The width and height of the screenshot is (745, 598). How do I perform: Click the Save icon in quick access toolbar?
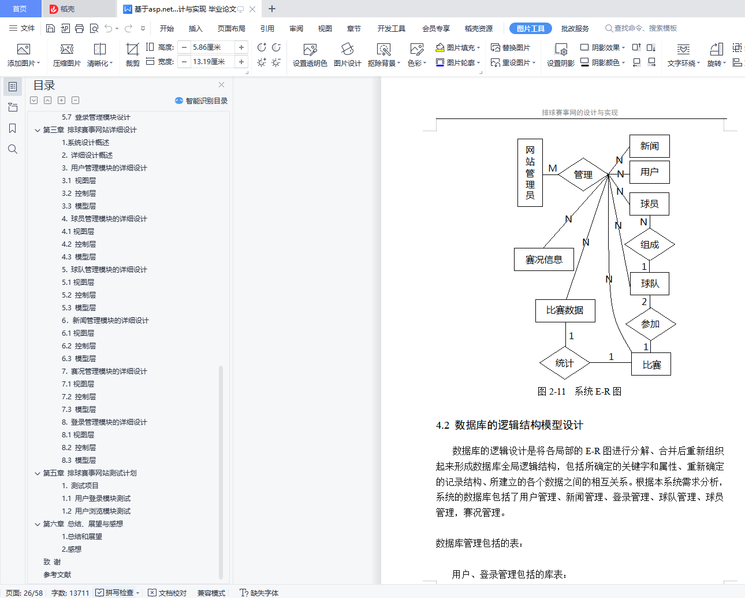pos(50,28)
